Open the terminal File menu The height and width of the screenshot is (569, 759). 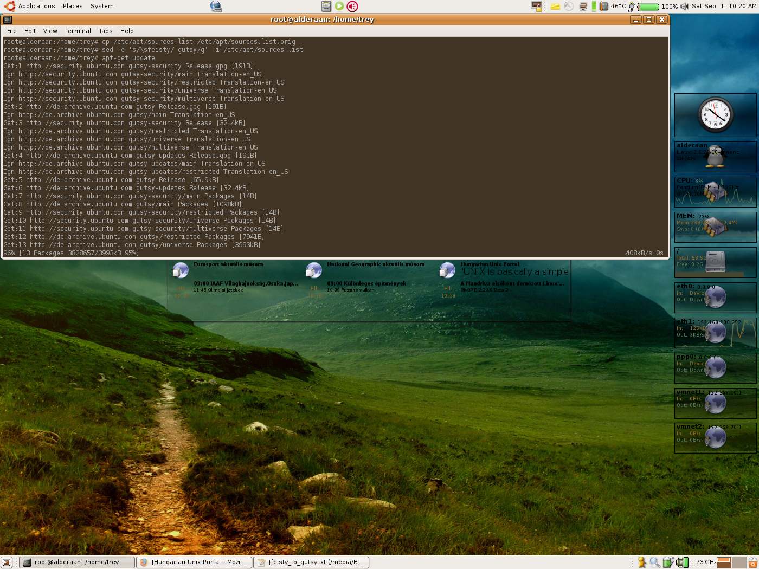click(x=12, y=31)
